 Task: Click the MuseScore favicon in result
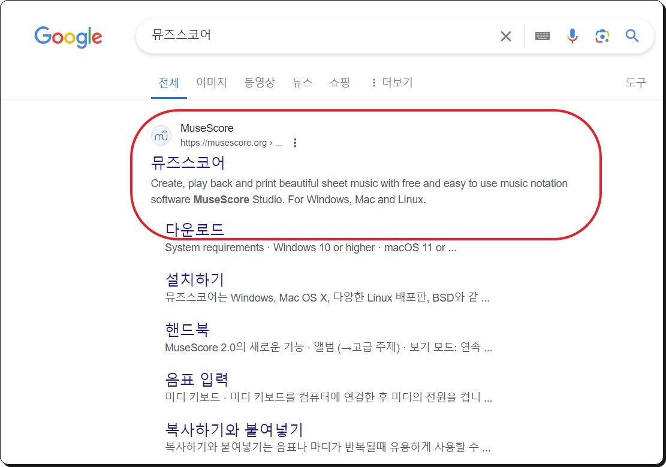[161, 135]
